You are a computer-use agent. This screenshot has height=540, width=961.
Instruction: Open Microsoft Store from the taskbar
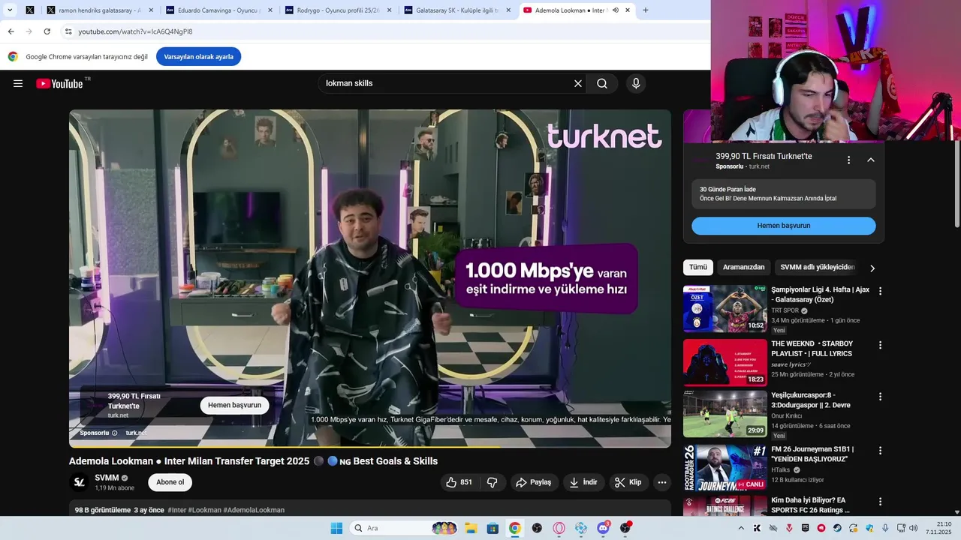click(493, 528)
